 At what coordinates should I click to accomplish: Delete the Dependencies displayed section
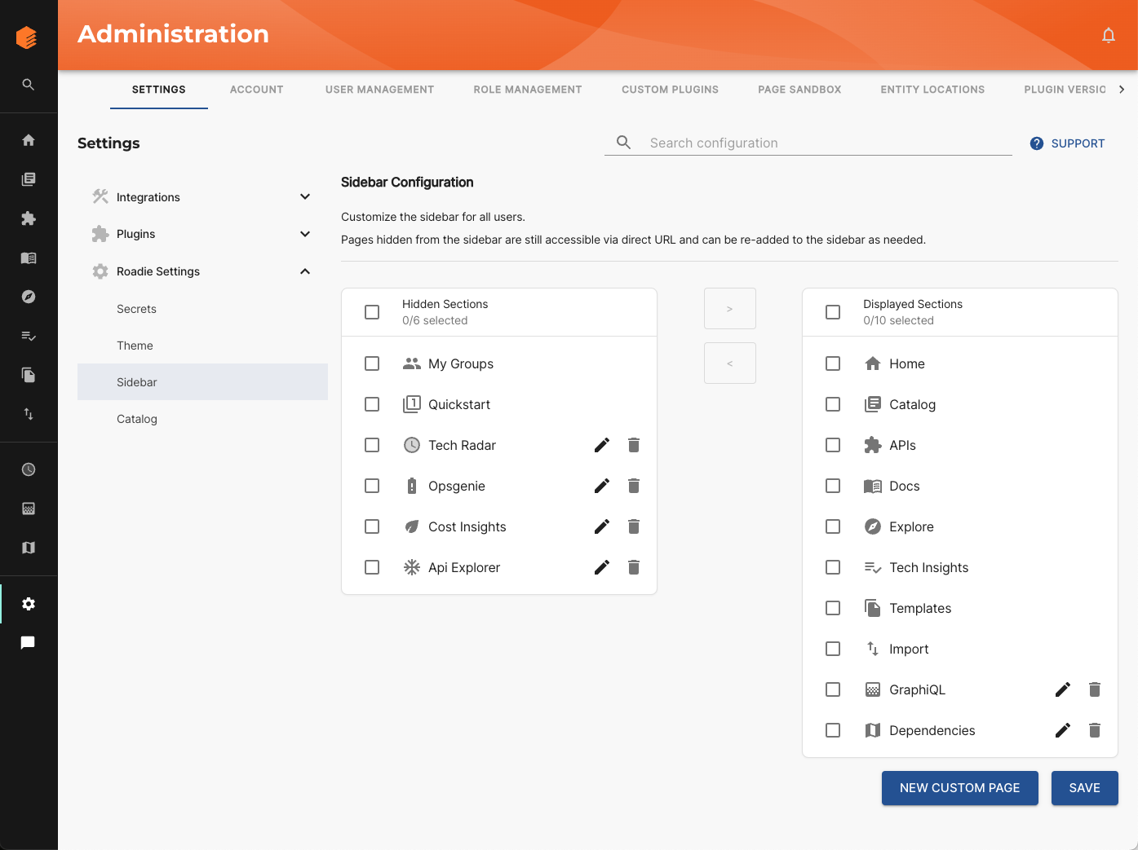[1095, 730]
